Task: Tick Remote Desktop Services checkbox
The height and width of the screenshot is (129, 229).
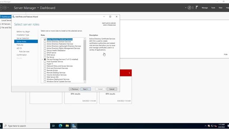Action: click(x=45, y=73)
